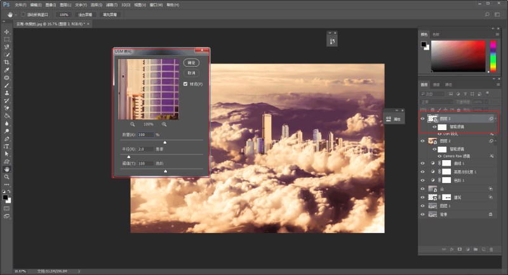
Task: Click the 取消 button in USM dialog
Action: tap(191, 73)
